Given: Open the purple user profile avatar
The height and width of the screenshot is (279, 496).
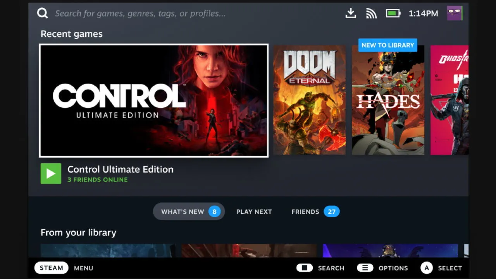Looking at the screenshot, I should (455, 13).
